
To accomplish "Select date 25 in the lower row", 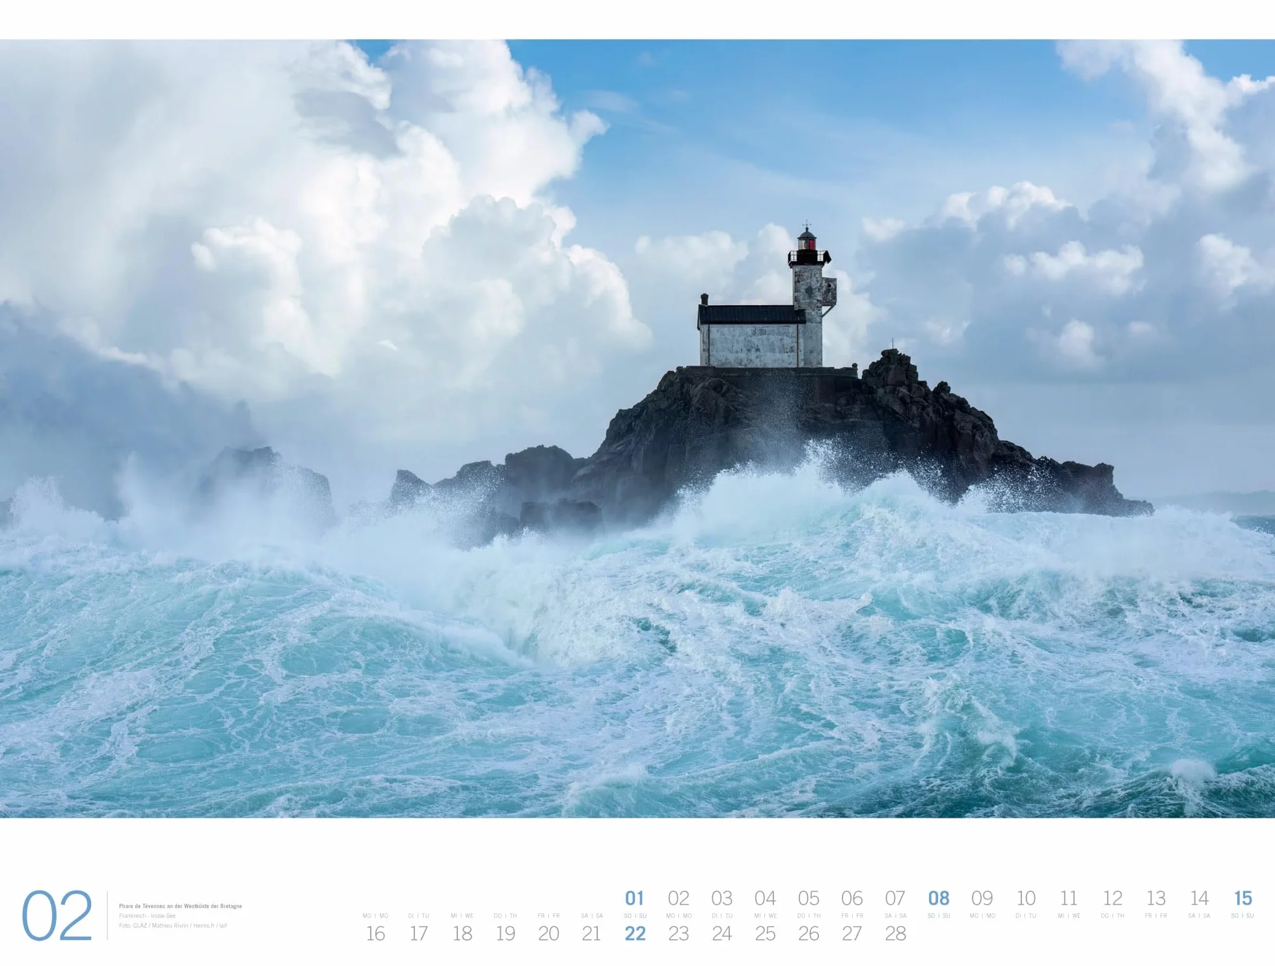I will [x=765, y=933].
